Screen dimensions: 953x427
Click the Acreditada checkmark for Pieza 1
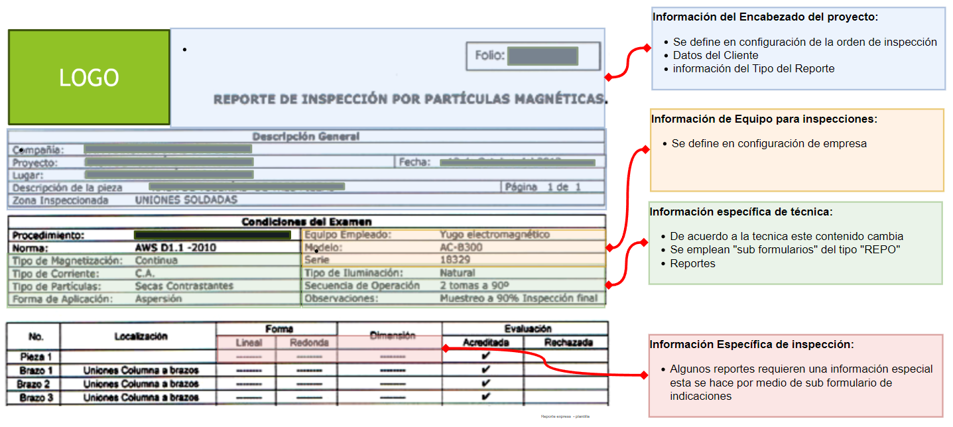(x=485, y=356)
